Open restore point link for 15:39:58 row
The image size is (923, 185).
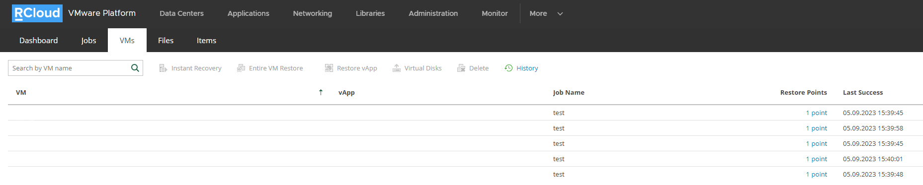(x=816, y=128)
